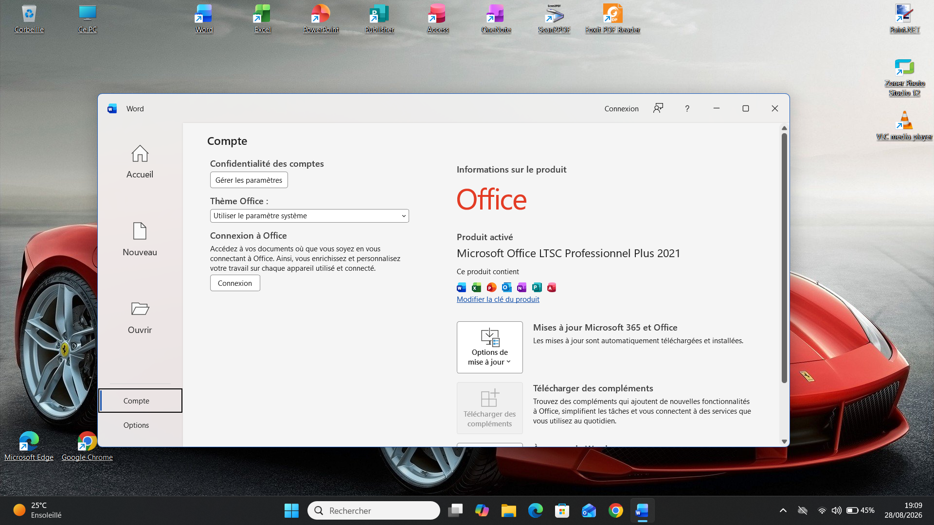Expand Options de mise à jour menu
Screen dimensions: 934x525
click(x=489, y=347)
